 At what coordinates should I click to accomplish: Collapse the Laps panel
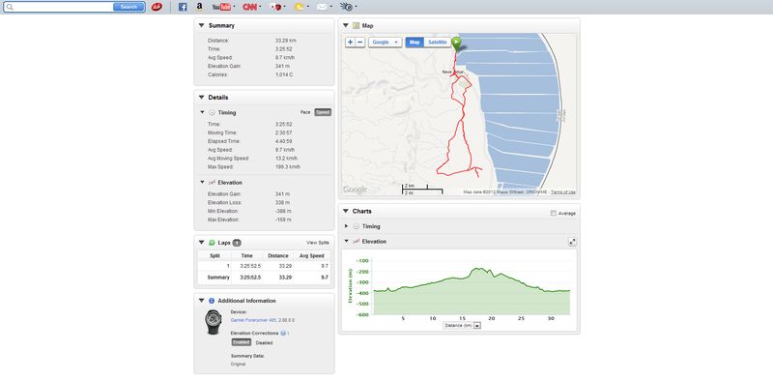point(201,243)
